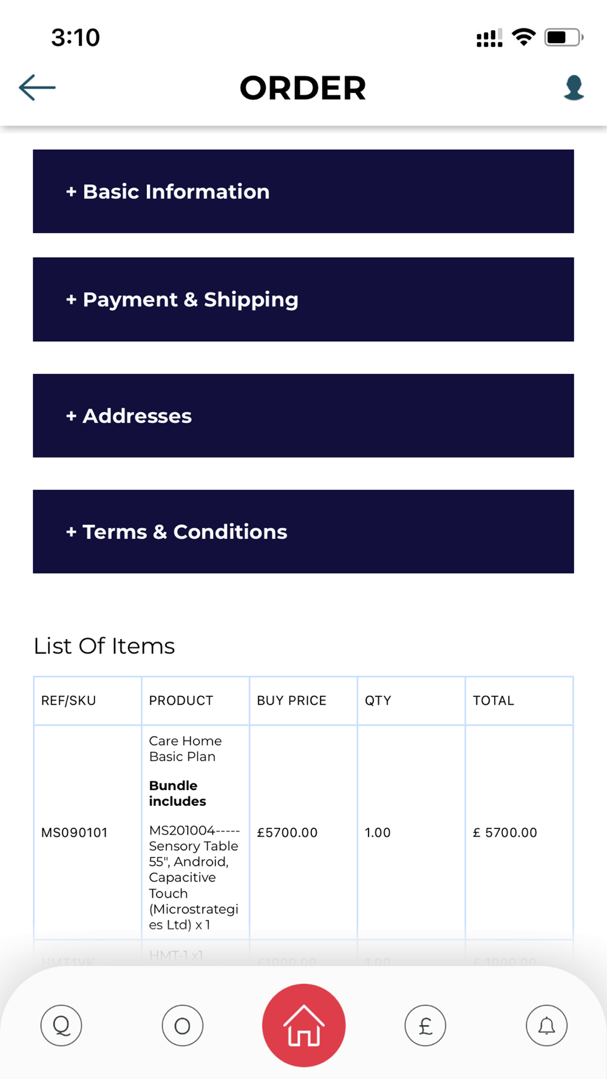Open the user profile icon

(x=574, y=87)
